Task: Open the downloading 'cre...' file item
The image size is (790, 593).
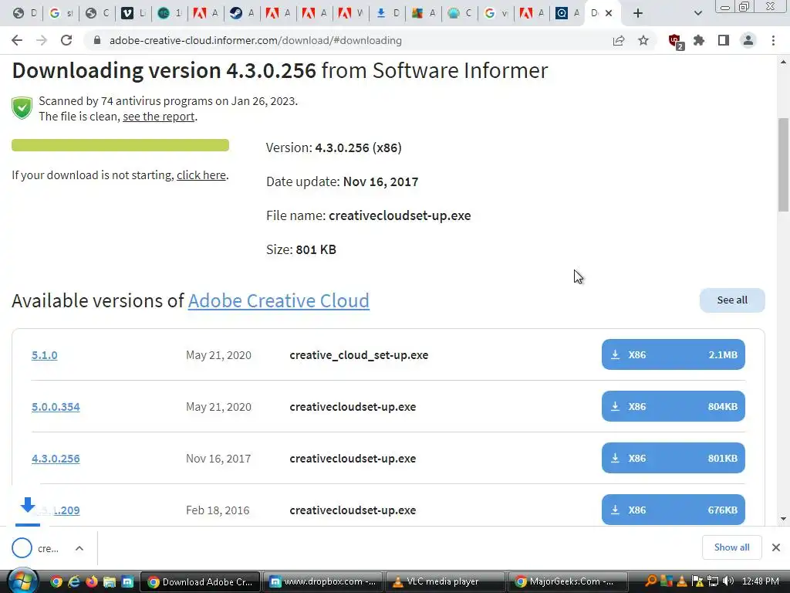Action: [35, 548]
